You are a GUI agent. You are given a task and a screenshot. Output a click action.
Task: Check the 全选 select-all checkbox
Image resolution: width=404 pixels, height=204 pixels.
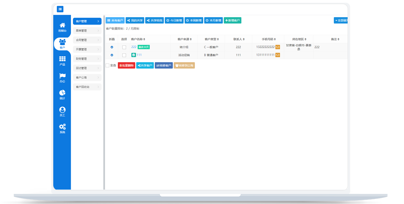[108, 65]
